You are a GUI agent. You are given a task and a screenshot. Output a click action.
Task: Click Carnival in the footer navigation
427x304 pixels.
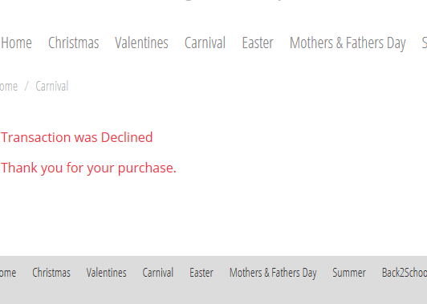158,273
